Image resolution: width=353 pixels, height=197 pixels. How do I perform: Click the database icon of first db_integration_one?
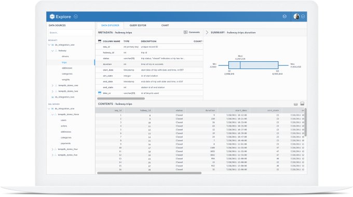pos(52,45)
